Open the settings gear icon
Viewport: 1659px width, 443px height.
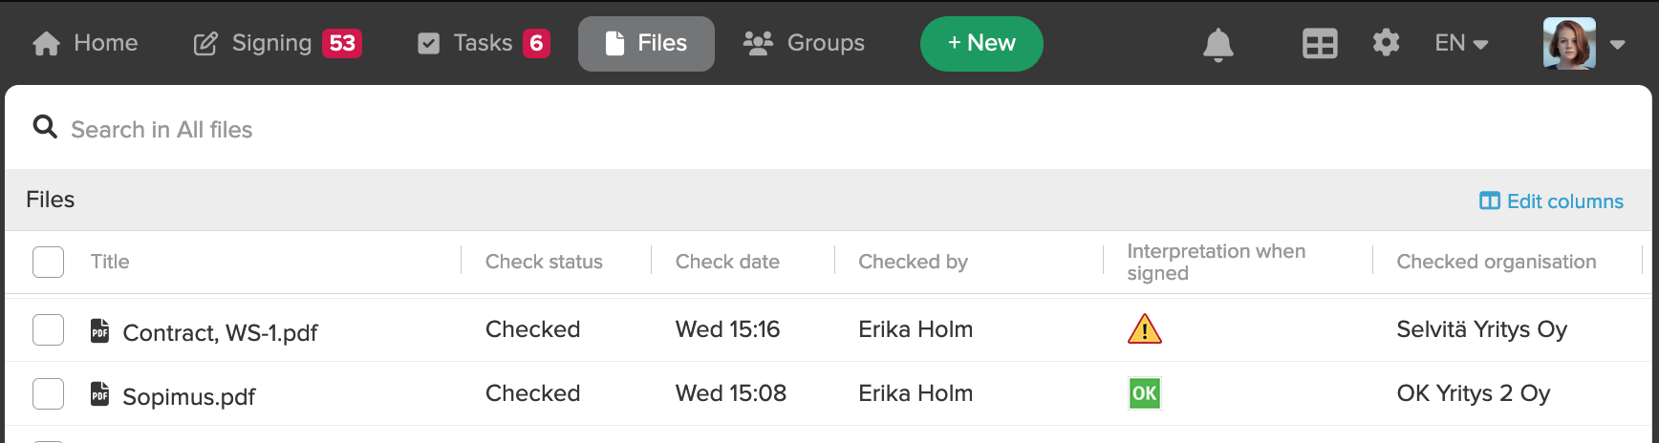coord(1386,43)
